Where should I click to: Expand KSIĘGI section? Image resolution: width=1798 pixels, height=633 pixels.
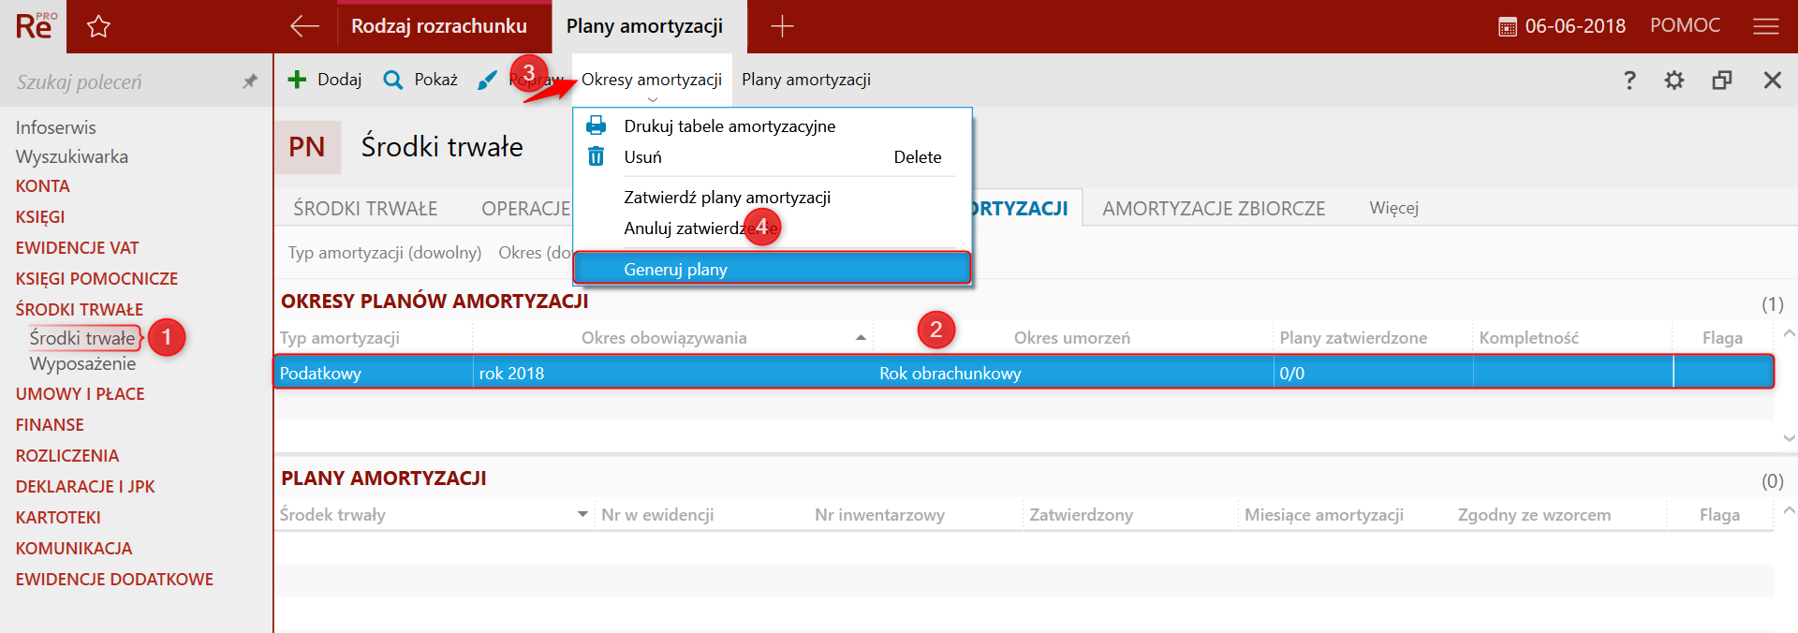click(39, 217)
